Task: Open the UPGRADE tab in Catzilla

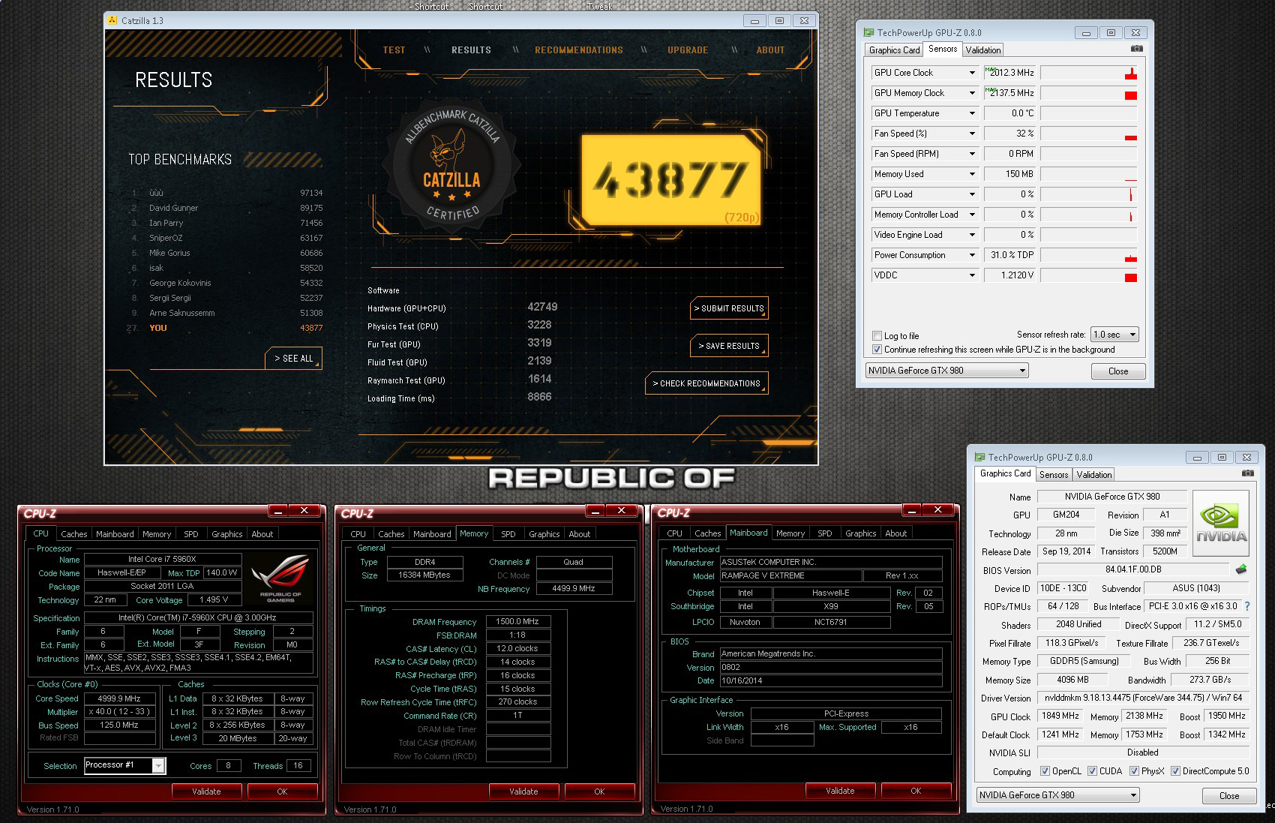Action: (688, 50)
